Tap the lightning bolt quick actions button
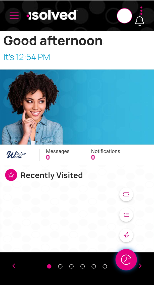Viewport: 154px width, 285px height. [x=126, y=235]
